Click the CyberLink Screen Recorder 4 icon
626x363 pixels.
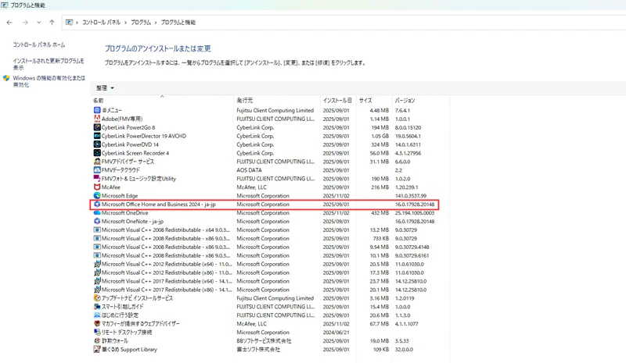(97, 152)
